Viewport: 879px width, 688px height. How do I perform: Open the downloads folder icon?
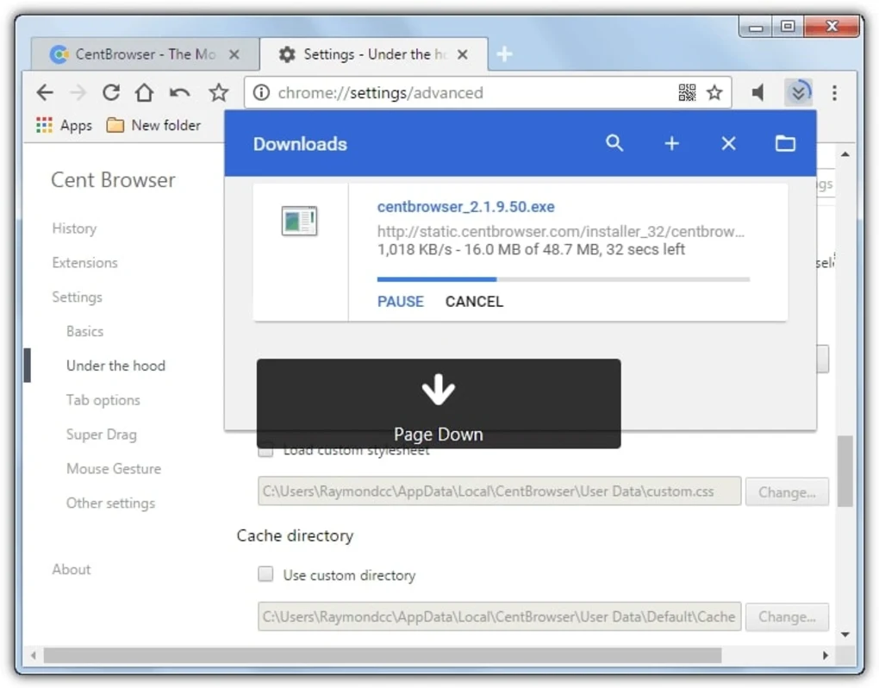[785, 143]
